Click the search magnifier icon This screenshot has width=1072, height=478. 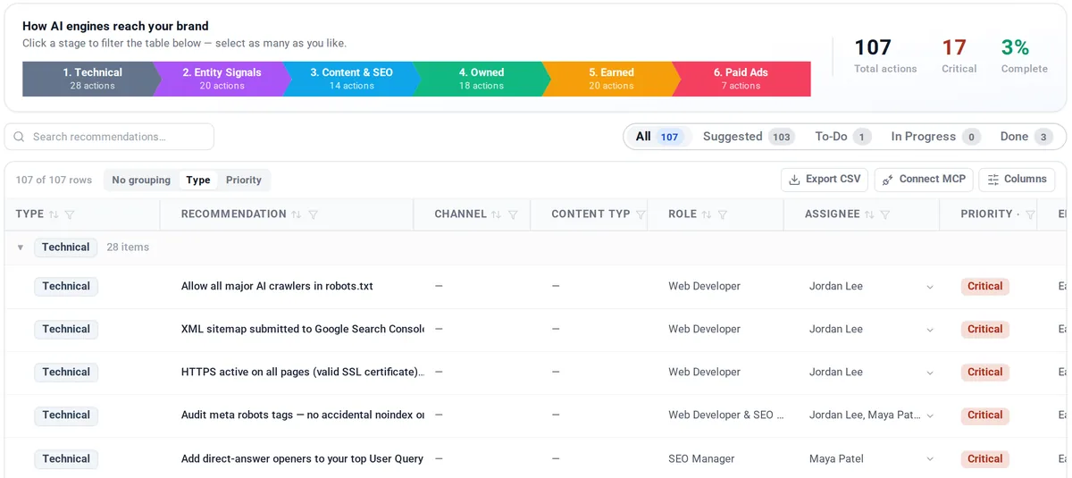[x=19, y=137]
